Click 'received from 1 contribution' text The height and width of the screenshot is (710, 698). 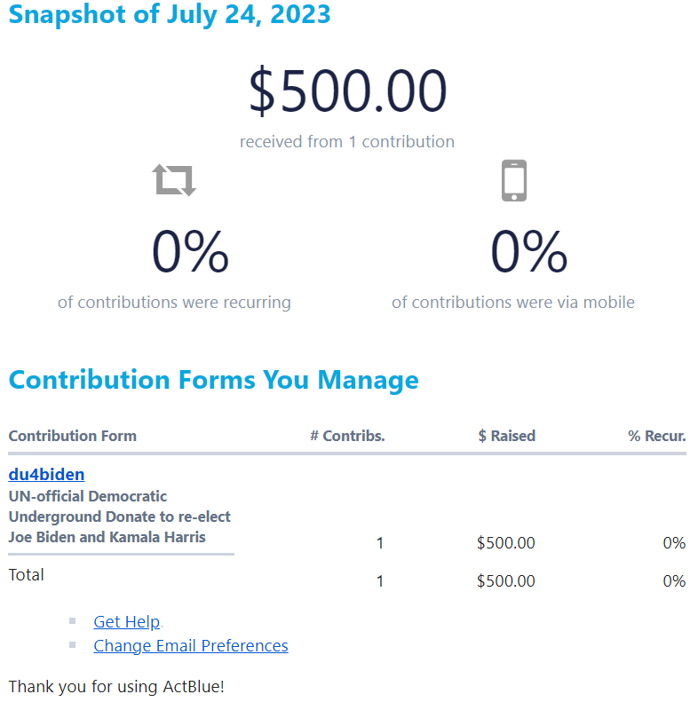347,142
